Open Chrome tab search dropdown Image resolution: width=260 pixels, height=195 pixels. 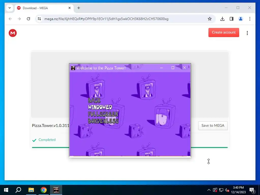[x=10, y=8]
